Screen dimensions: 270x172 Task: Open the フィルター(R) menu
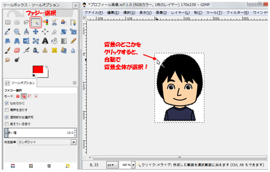237,13
